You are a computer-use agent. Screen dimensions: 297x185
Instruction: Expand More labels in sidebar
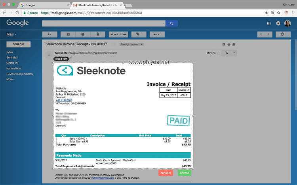[x=10, y=79]
